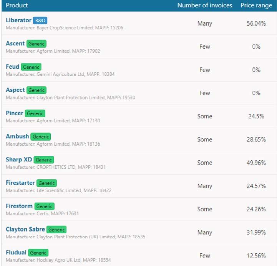277x266 pixels.
Task: Open the Ascent product link
Action: point(15,43)
